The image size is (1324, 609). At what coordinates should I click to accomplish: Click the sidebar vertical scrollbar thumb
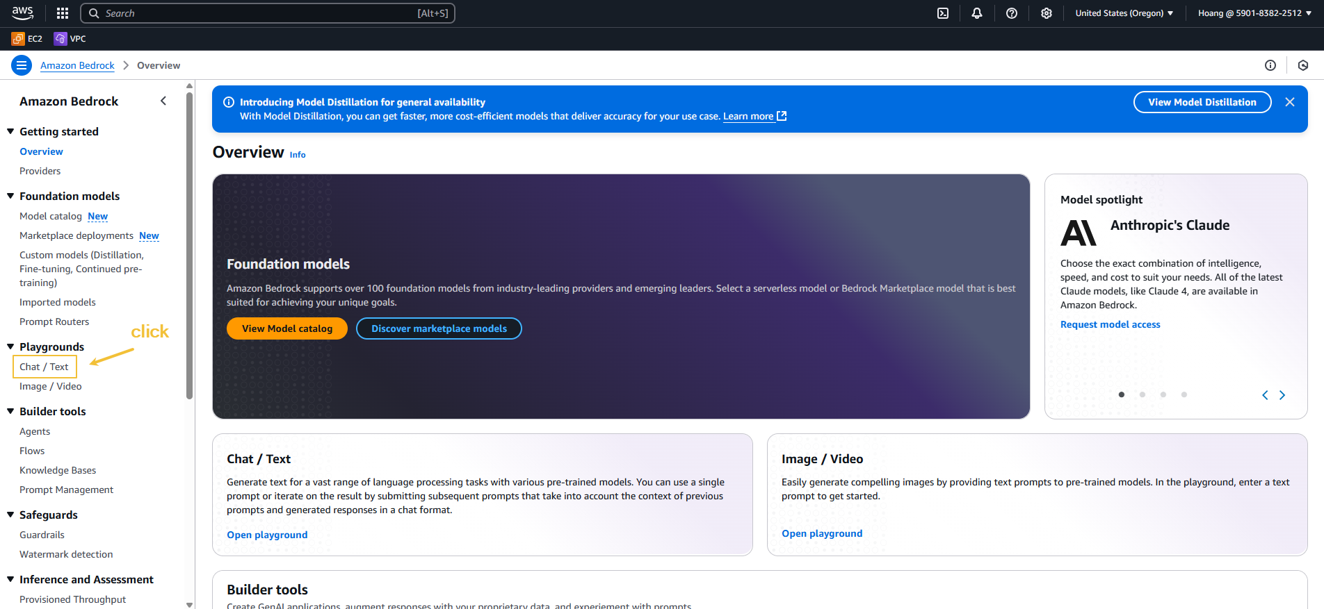click(x=189, y=246)
